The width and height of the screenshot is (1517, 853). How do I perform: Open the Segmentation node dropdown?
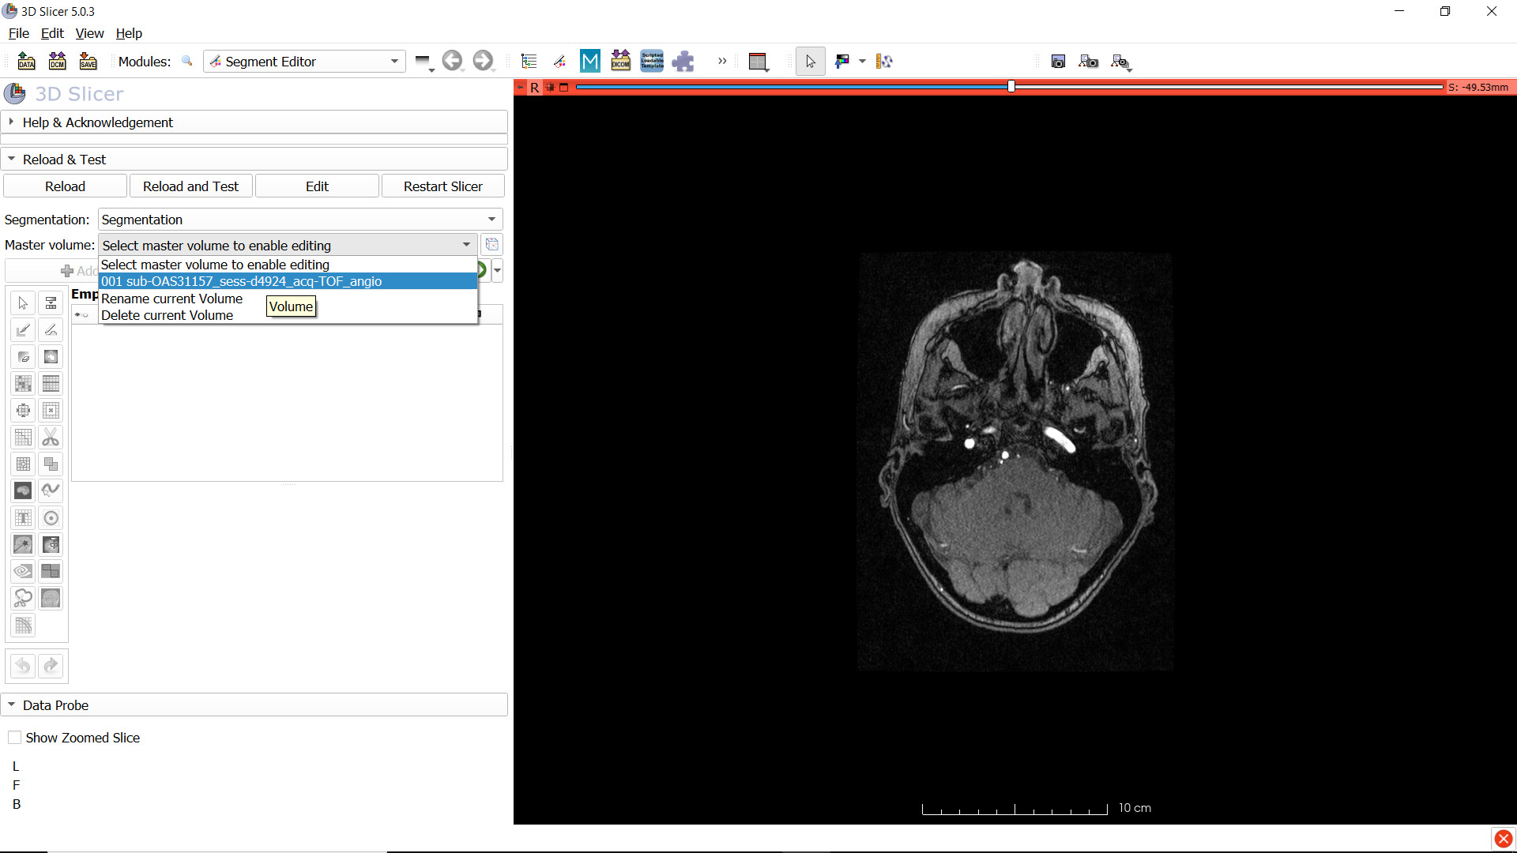[300, 220]
